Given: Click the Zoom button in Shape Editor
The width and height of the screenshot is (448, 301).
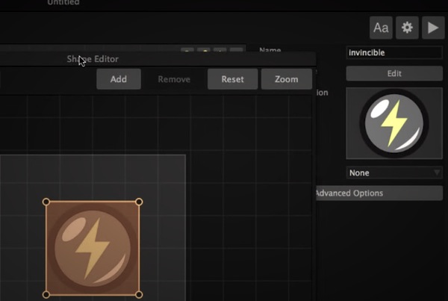Looking at the screenshot, I should tap(287, 79).
